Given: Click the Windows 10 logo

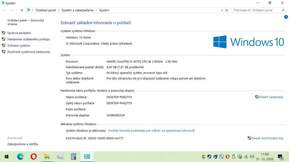Looking at the screenshot, I should click(248, 42).
